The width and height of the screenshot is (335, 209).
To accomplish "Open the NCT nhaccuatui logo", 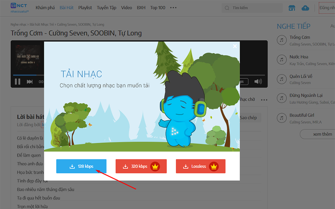I will [x=19, y=8].
